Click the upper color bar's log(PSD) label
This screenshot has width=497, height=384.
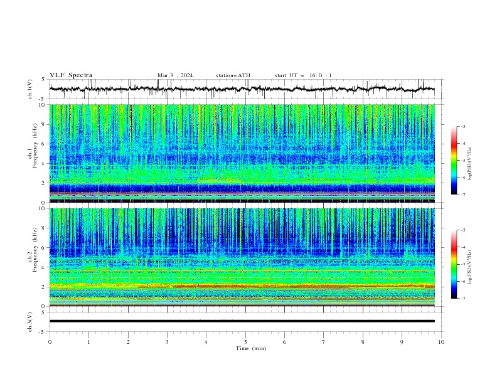(469, 164)
